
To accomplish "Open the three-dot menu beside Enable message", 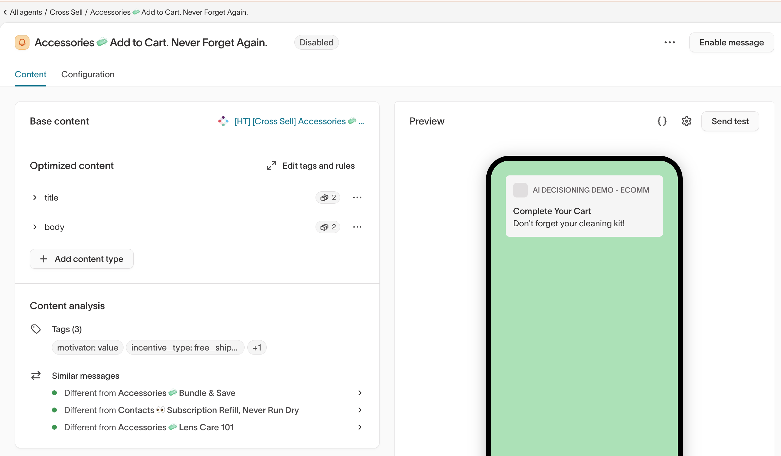I will 669,42.
